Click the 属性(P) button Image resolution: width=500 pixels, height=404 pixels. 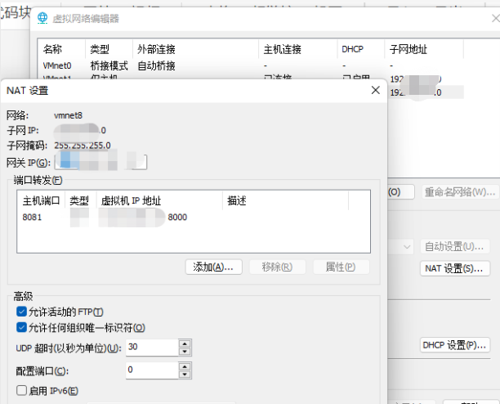341,267
